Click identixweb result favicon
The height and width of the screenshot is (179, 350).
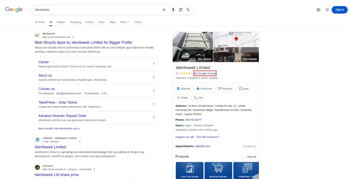(37, 35)
